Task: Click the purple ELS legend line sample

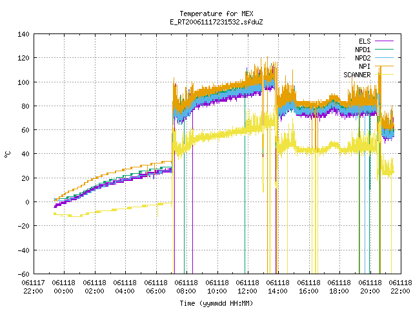Action: coord(384,41)
